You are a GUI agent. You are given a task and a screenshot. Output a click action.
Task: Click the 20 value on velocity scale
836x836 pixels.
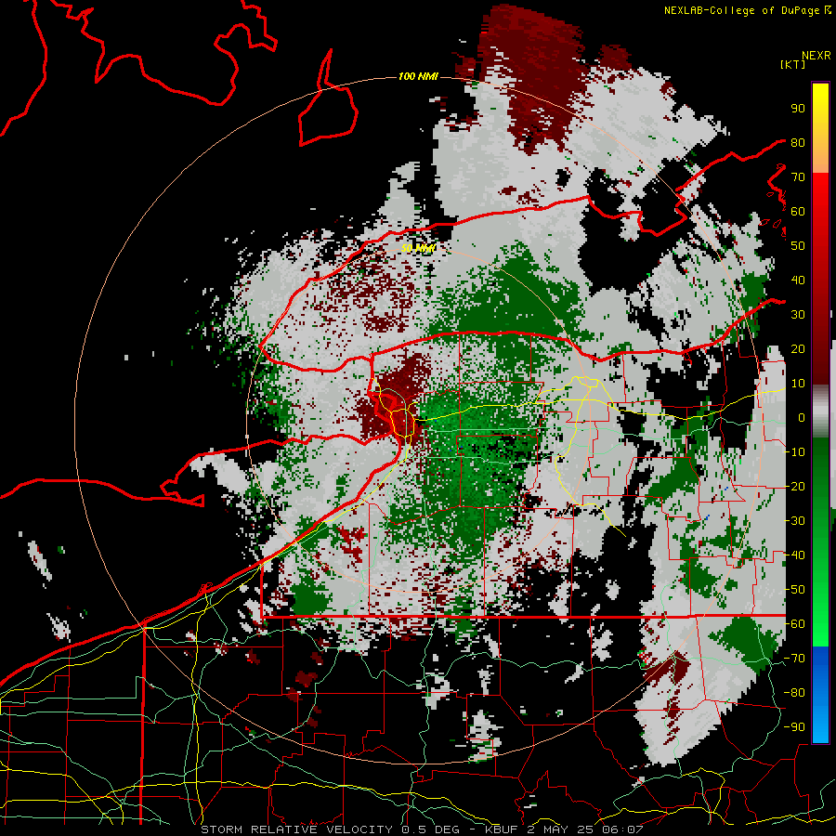click(x=798, y=348)
